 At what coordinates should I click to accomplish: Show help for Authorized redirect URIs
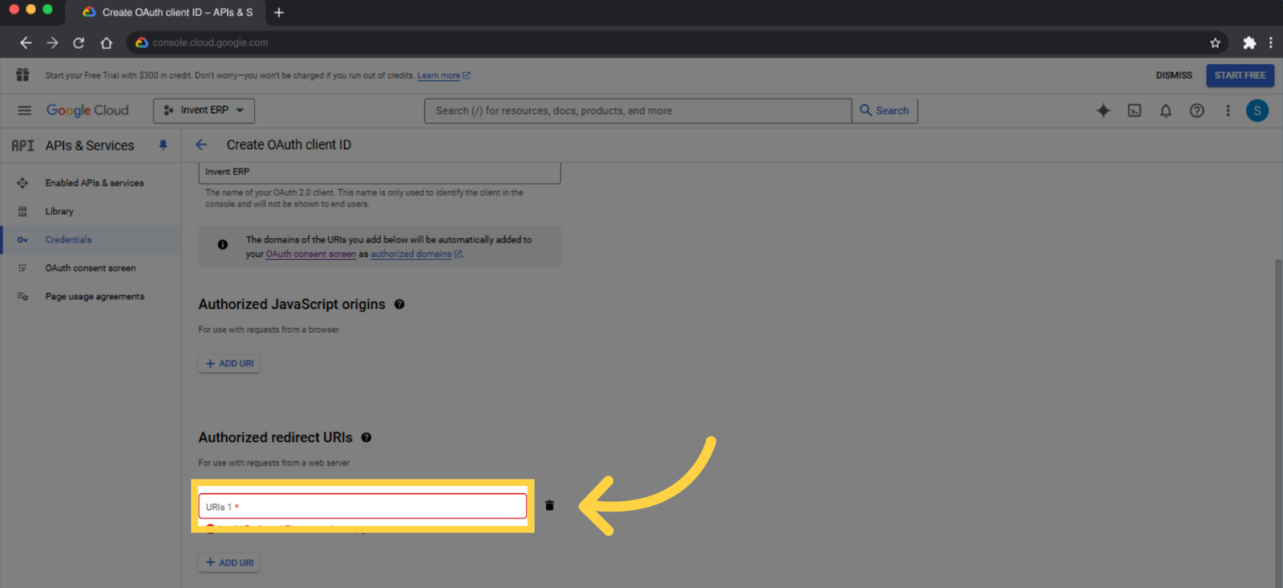pyautogui.click(x=366, y=437)
